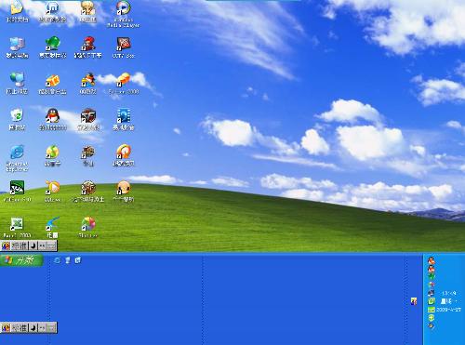Click the Show Desktop Quick Launch icon
This screenshot has width=465, height=345.
click(67, 260)
